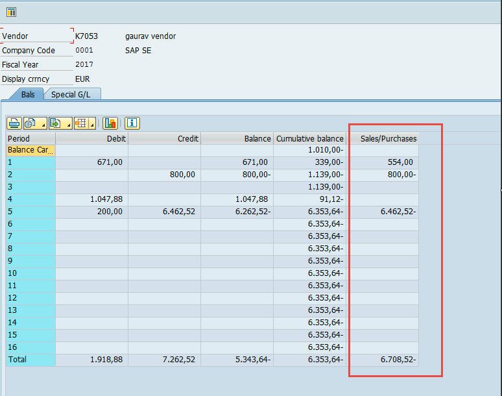Switch to the Bals tab

coord(28,95)
